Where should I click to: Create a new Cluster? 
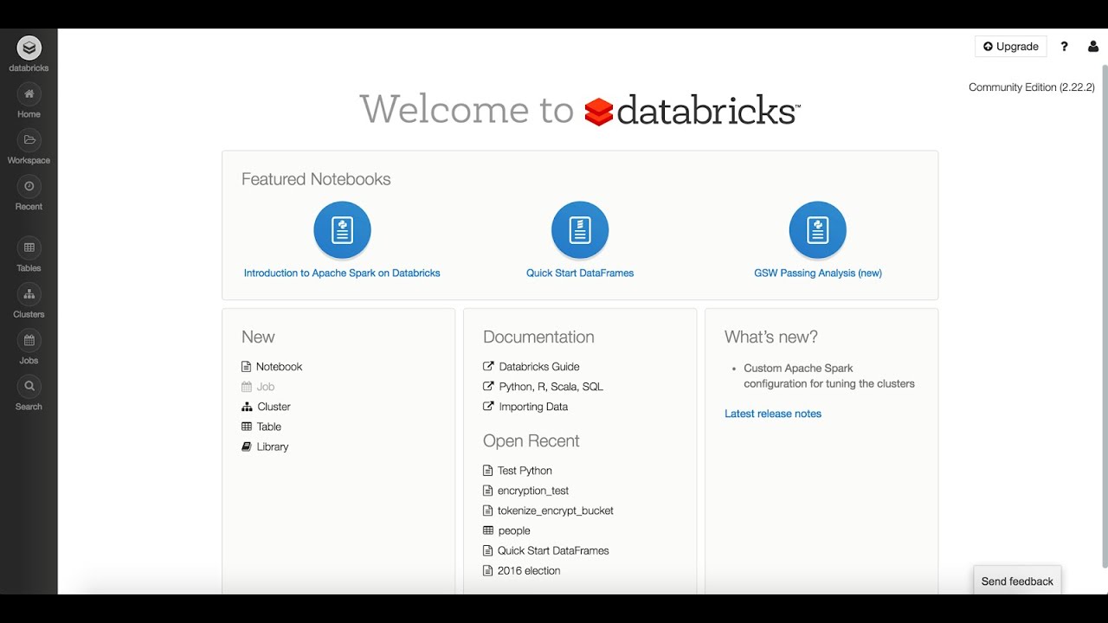(x=266, y=407)
